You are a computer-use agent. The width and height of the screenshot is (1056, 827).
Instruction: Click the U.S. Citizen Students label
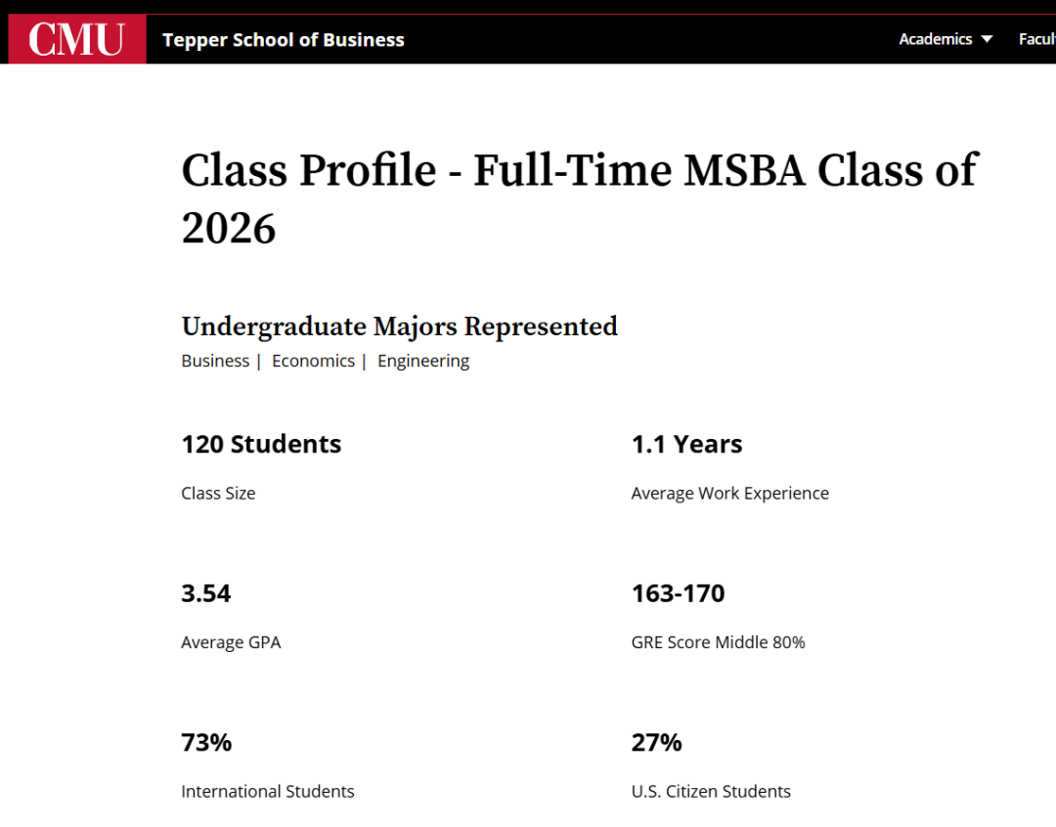click(x=711, y=792)
